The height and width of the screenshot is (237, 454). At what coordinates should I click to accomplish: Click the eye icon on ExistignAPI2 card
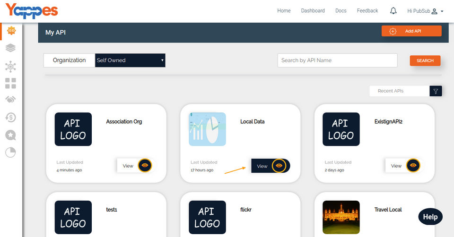[413, 165]
